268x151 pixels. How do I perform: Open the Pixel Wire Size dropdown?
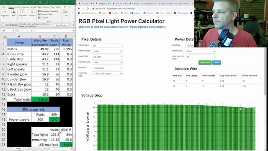tap(107, 74)
